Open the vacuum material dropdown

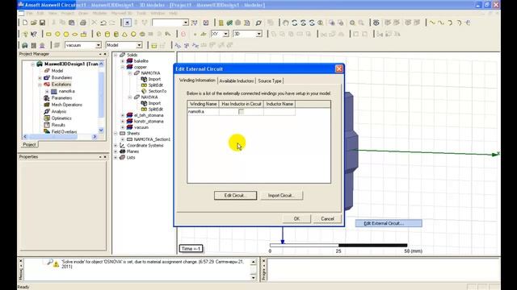99,45
